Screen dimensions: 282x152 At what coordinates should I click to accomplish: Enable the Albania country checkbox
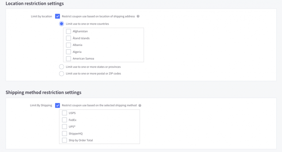[68, 45]
